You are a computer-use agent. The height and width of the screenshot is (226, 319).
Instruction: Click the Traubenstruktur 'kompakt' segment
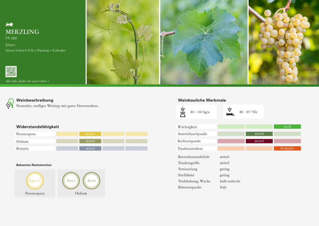(287, 148)
